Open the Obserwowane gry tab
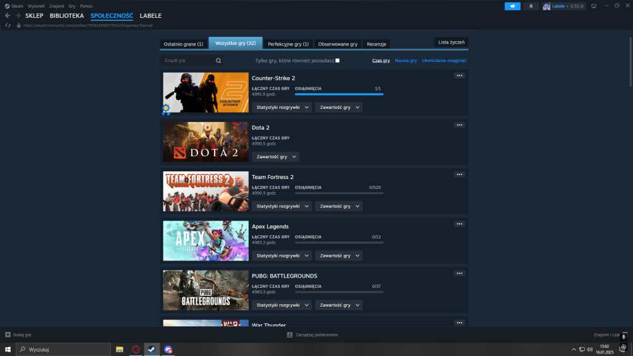This screenshot has height=356, width=633. pyautogui.click(x=337, y=44)
